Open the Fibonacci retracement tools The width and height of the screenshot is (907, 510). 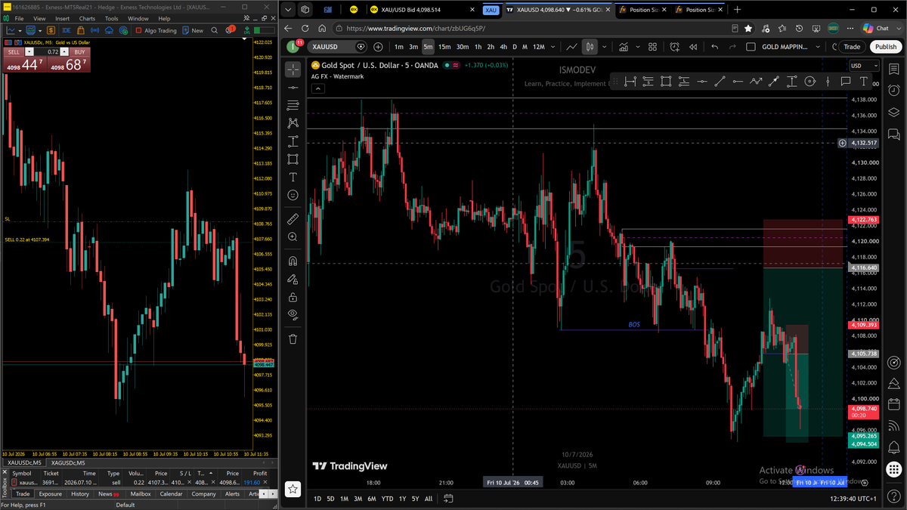pos(293,105)
